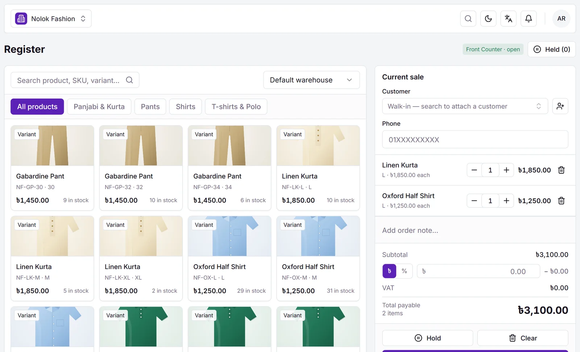The width and height of the screenshot is (580, 352).
Task: Increase Linen Kurta quantity with plus
Action: 506,170
